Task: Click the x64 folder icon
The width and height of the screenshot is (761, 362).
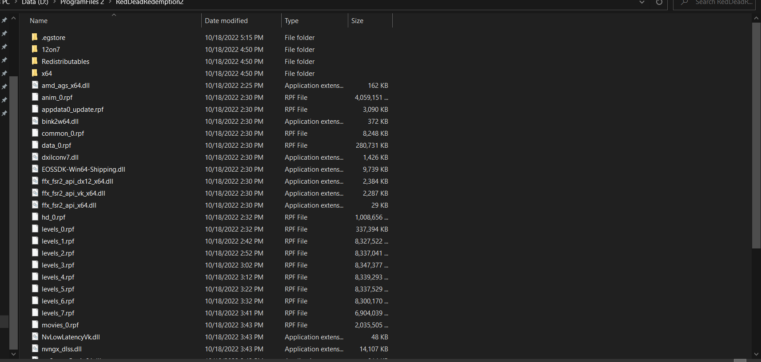Action: 35,73
